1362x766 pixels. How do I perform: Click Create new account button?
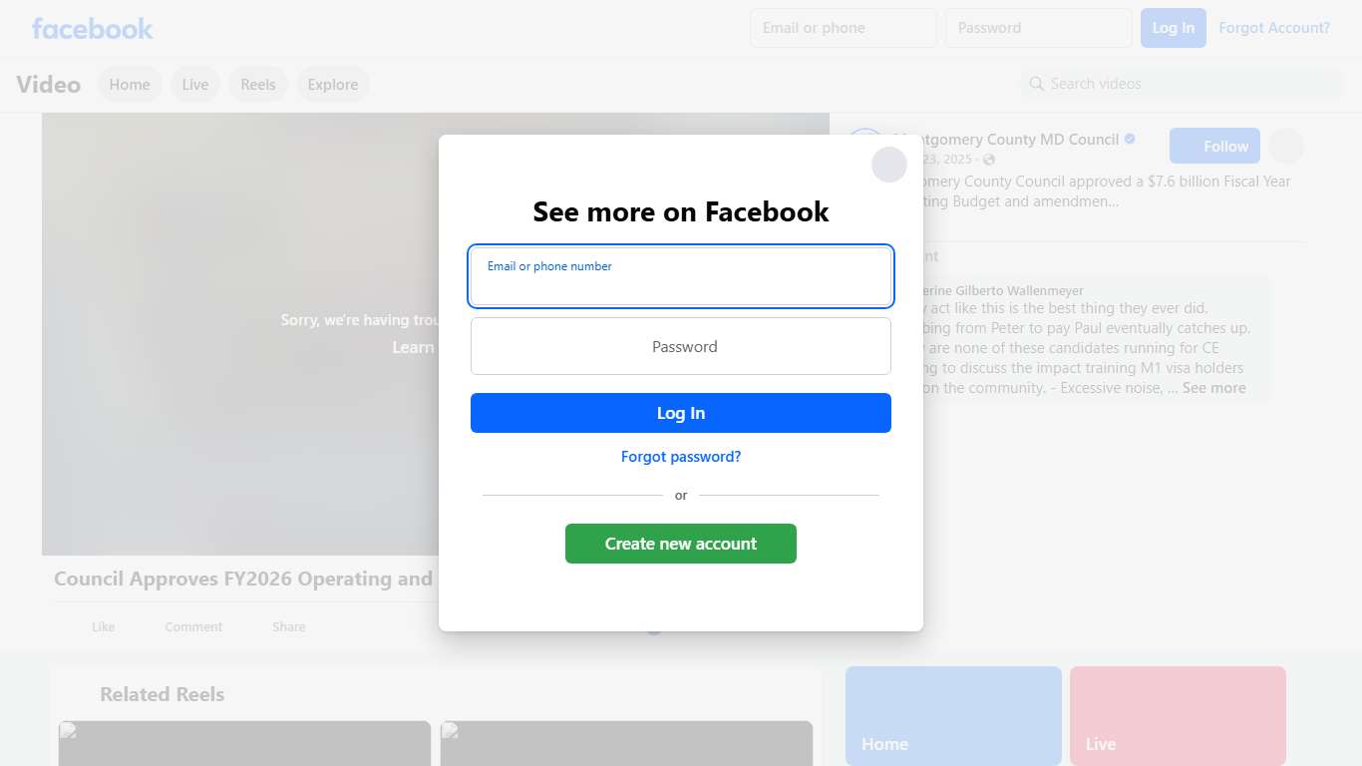(681, 544)
